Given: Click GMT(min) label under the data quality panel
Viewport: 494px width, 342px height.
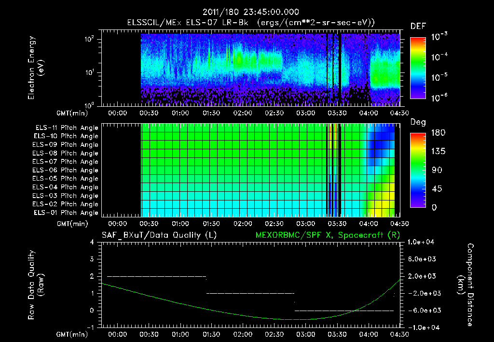Looking at the screenshot, I should click(72, 334).
